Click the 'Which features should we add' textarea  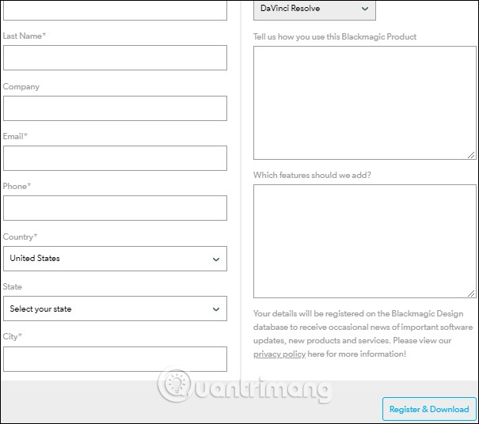pos(364,241)
